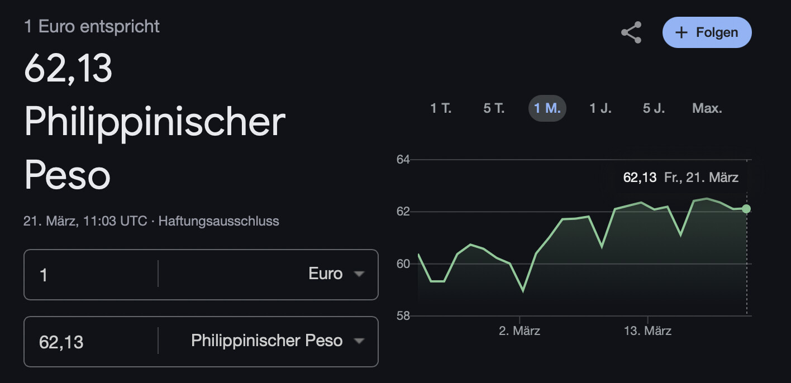Click the Euro dropdown arrow icon
Screen dimensions: 791x383
pyautogui.click(x=359, y=274)
